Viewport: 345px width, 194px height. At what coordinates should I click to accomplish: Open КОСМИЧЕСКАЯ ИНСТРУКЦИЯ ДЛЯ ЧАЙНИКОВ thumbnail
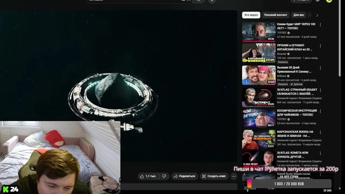click(x=259, y=118)
